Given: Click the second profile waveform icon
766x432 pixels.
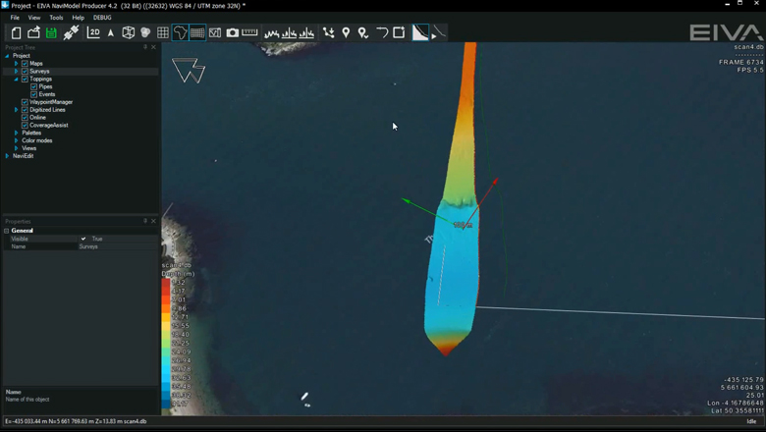Looking at the screenshot, I should (x=289, y=33).
